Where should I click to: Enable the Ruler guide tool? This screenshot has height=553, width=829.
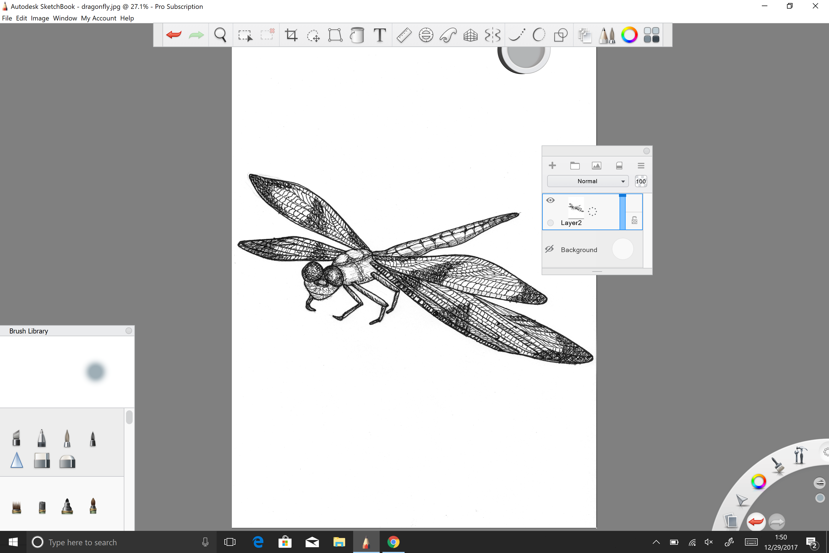point(404,35)
